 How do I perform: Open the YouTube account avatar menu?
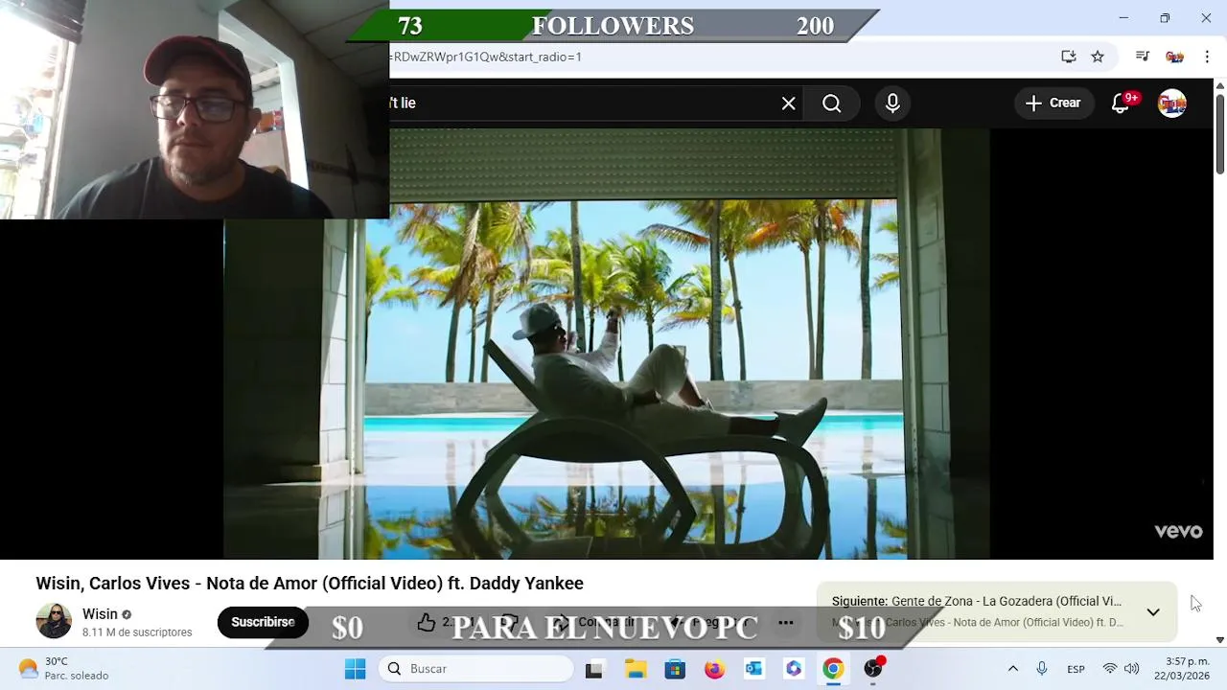pos(1172,103)
